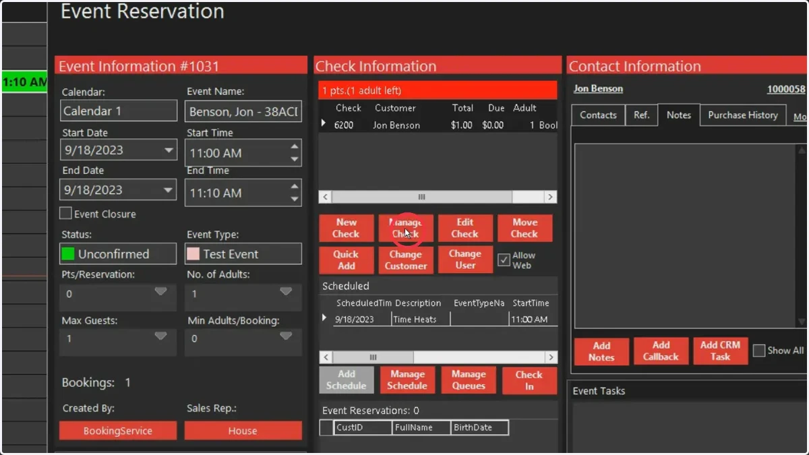809x455 pixels.
Task: Click check list scrollbar left arrow
Action: click(x=325, y=197)
